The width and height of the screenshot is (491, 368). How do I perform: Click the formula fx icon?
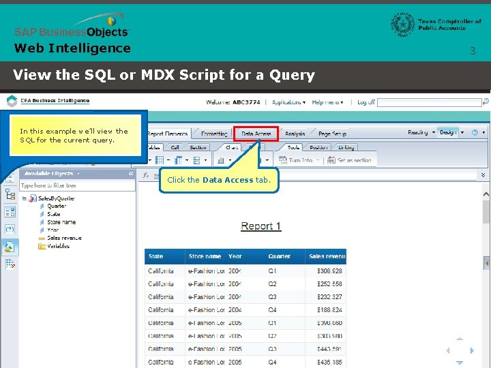pyautogui.click(x=146, y=175)
